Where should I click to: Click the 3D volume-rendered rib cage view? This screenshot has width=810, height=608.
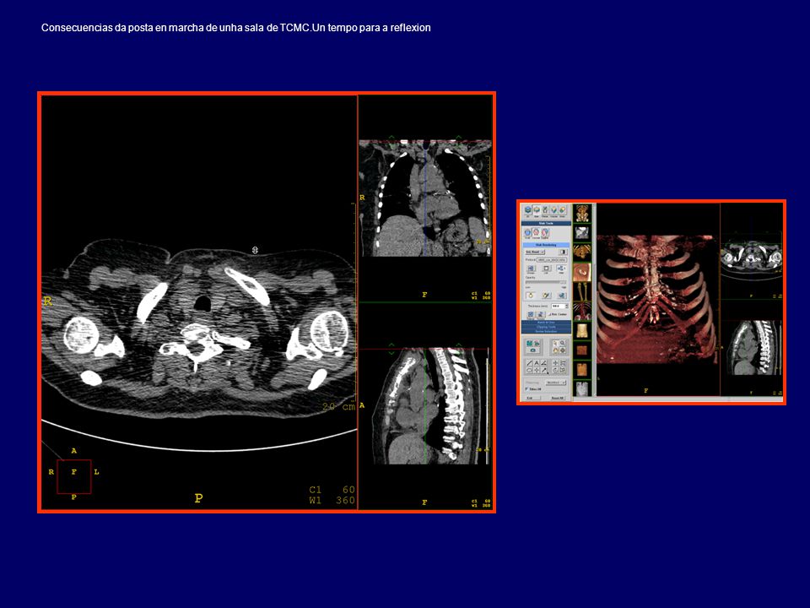point(657,299)
